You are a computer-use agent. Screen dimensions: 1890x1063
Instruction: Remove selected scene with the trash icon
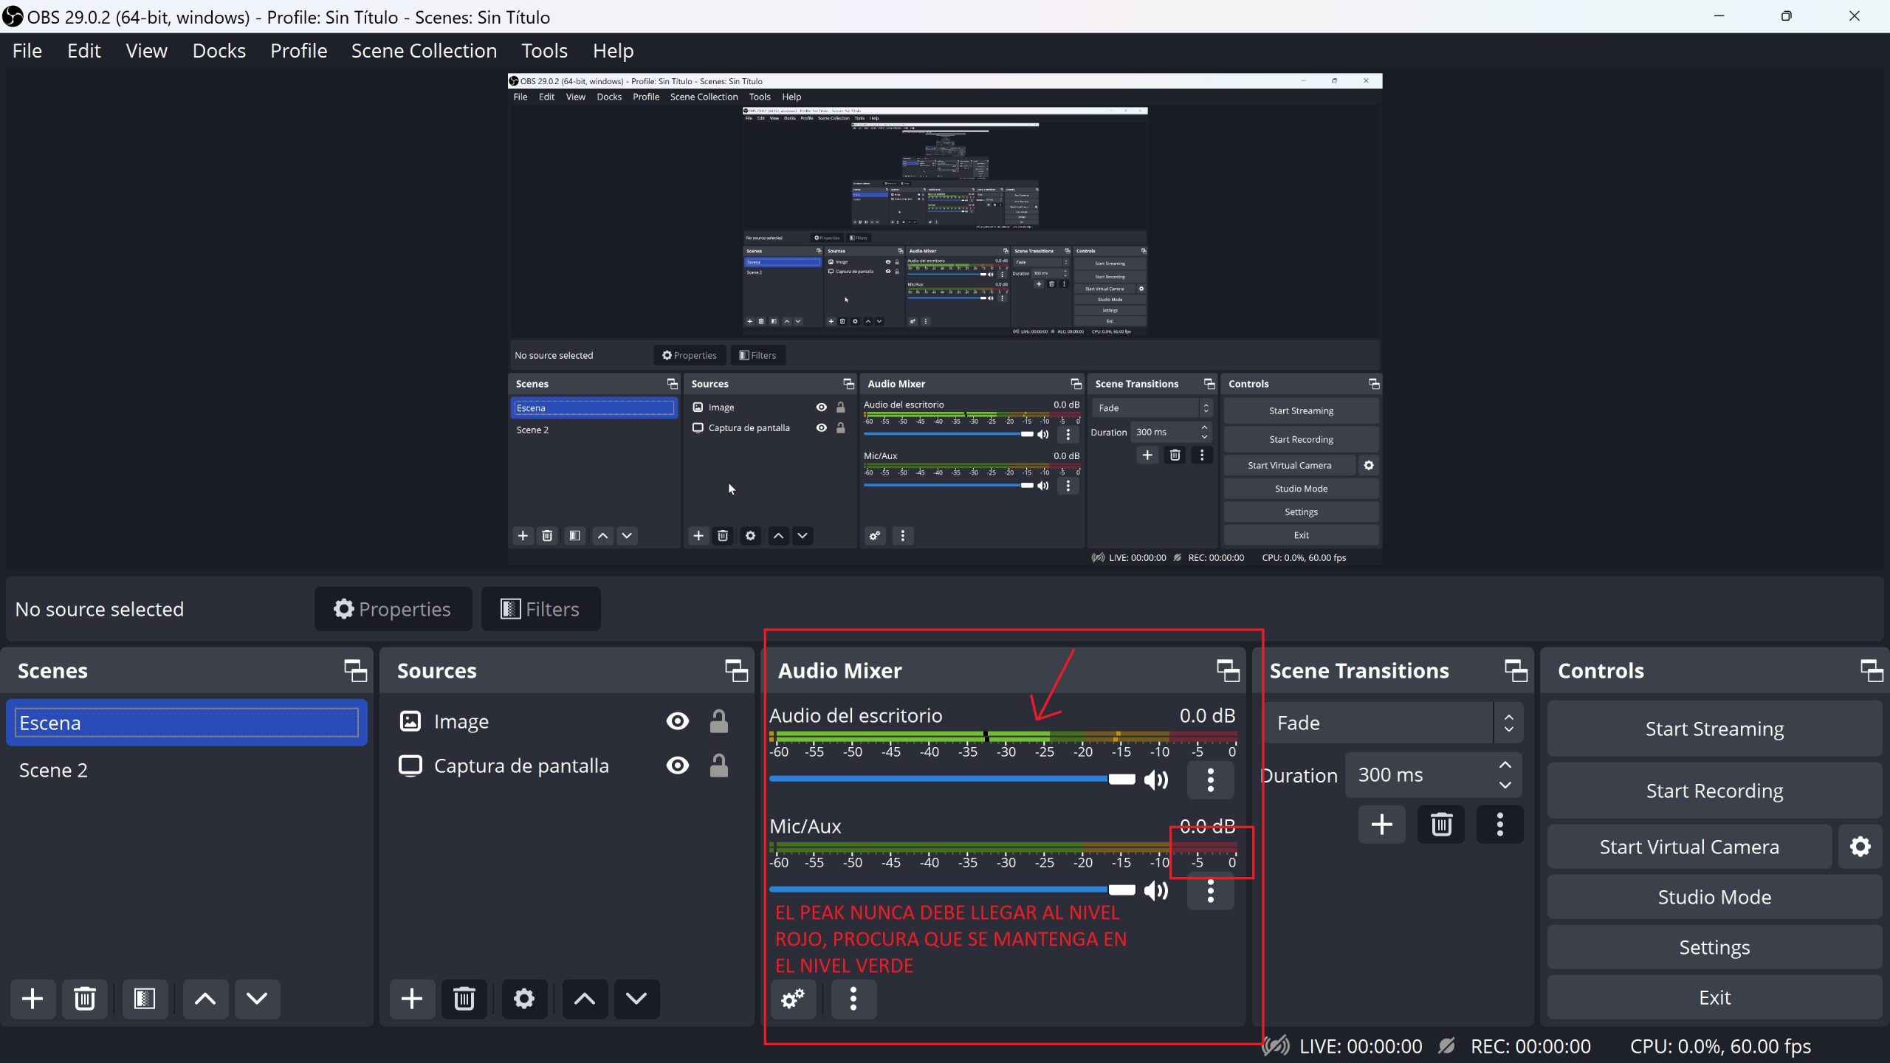pyautogui.click(x=85, y=999)
